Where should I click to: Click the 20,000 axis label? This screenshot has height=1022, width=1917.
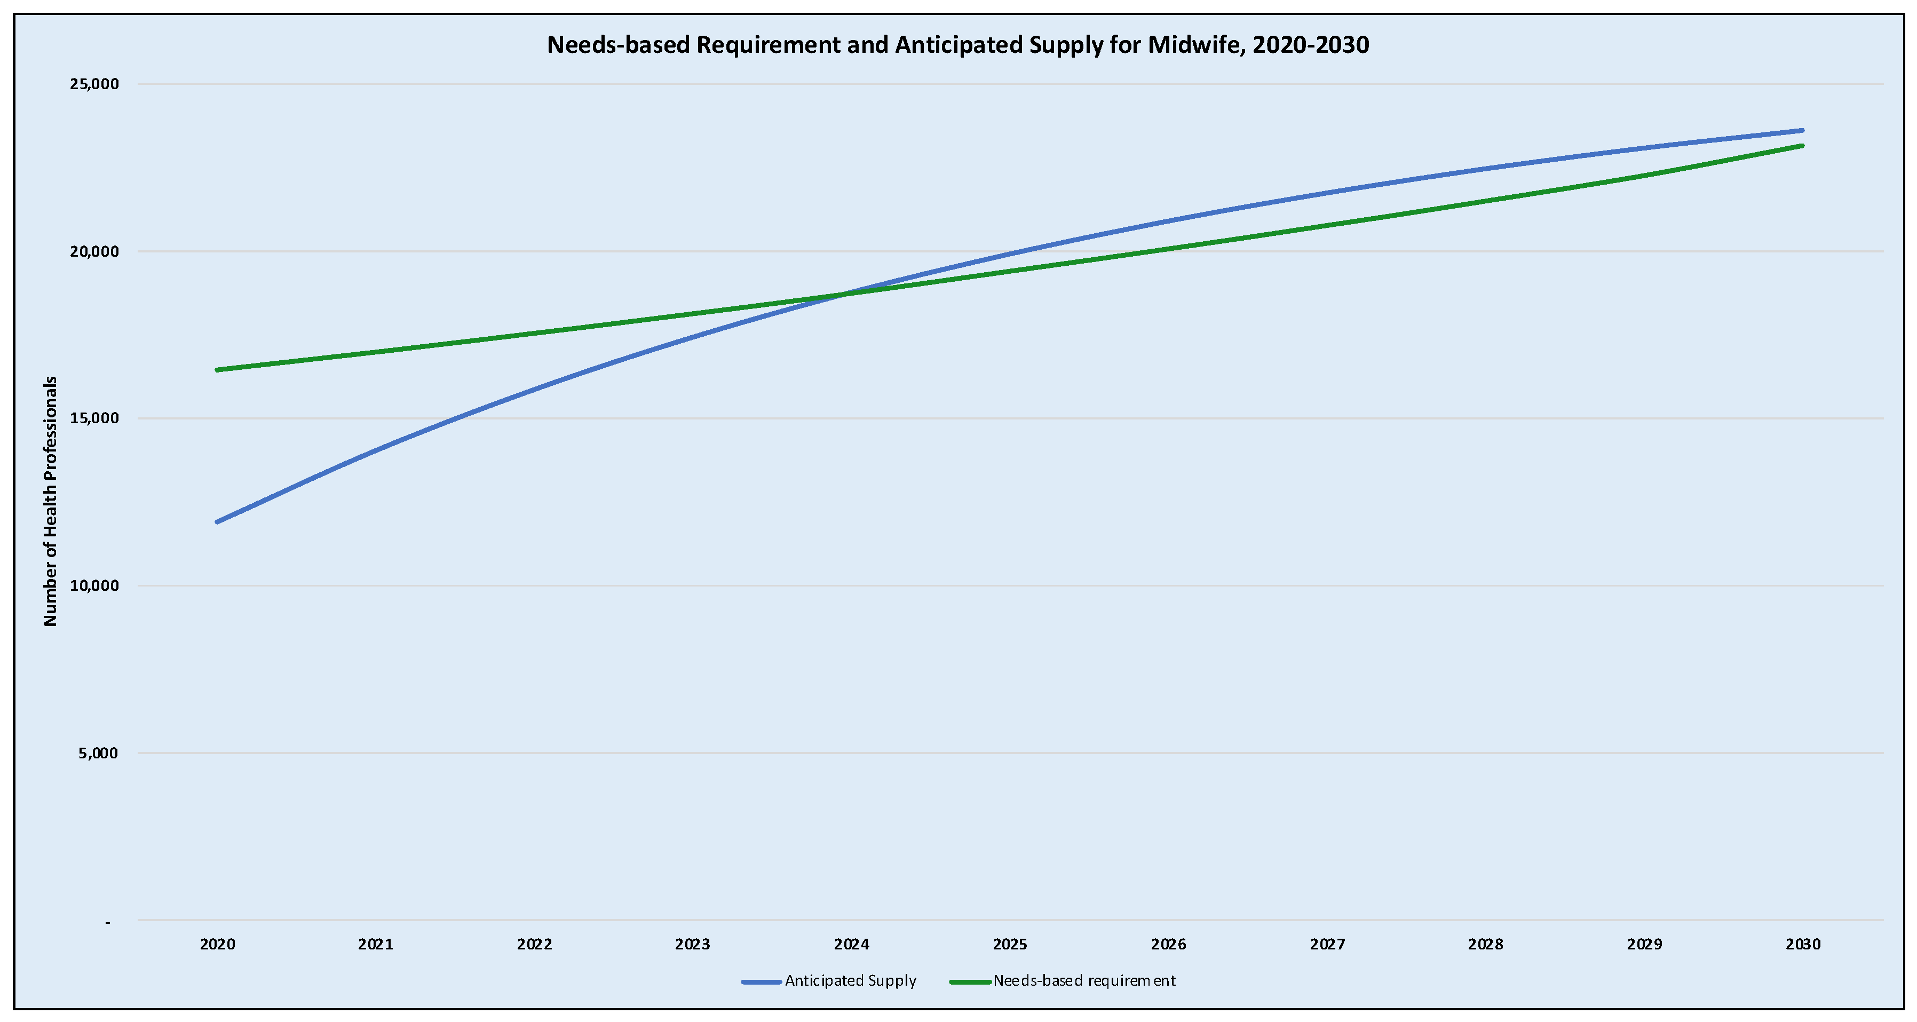(94, 251)
